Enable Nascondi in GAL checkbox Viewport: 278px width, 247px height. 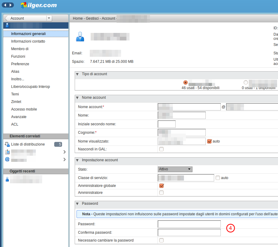[x=161, y=149]
